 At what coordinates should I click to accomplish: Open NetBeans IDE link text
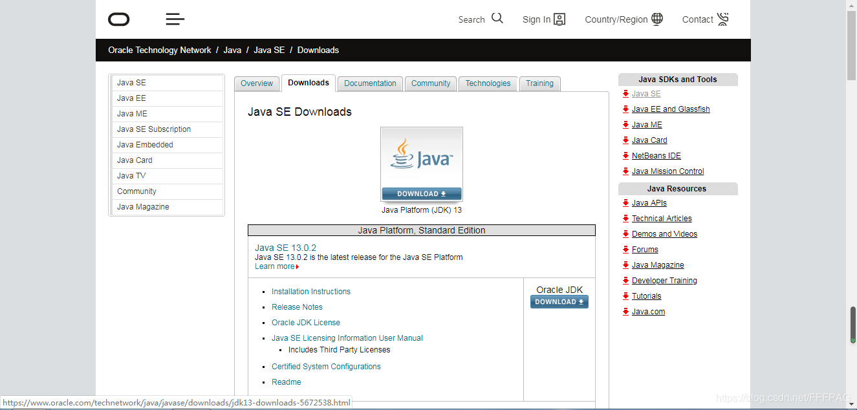(656, 156)
